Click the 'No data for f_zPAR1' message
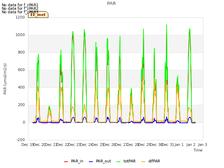Screen dimensions: 224x168 point(20,5)
